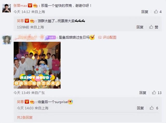Screen dimensions: 166x123
Task: Expand the 共2条回复 replies
Action: [25, 117]
